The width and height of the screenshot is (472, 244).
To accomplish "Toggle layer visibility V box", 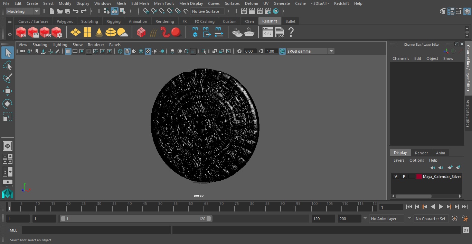I will (396, 177).
